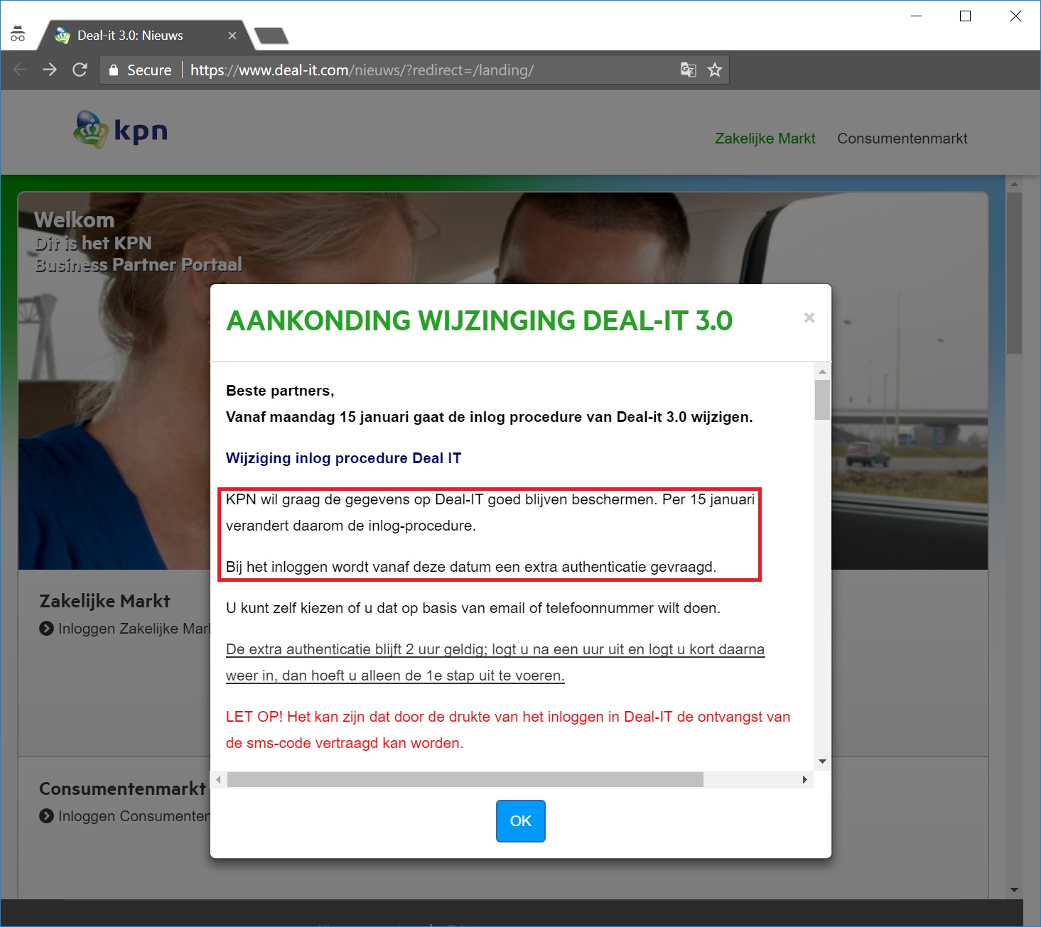Click the 'Zakelijke Markt' section heading
This screenshot has width=1041, height=927.
click(104, 601)
